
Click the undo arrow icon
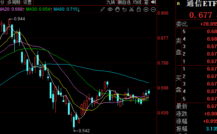(124, 9)
